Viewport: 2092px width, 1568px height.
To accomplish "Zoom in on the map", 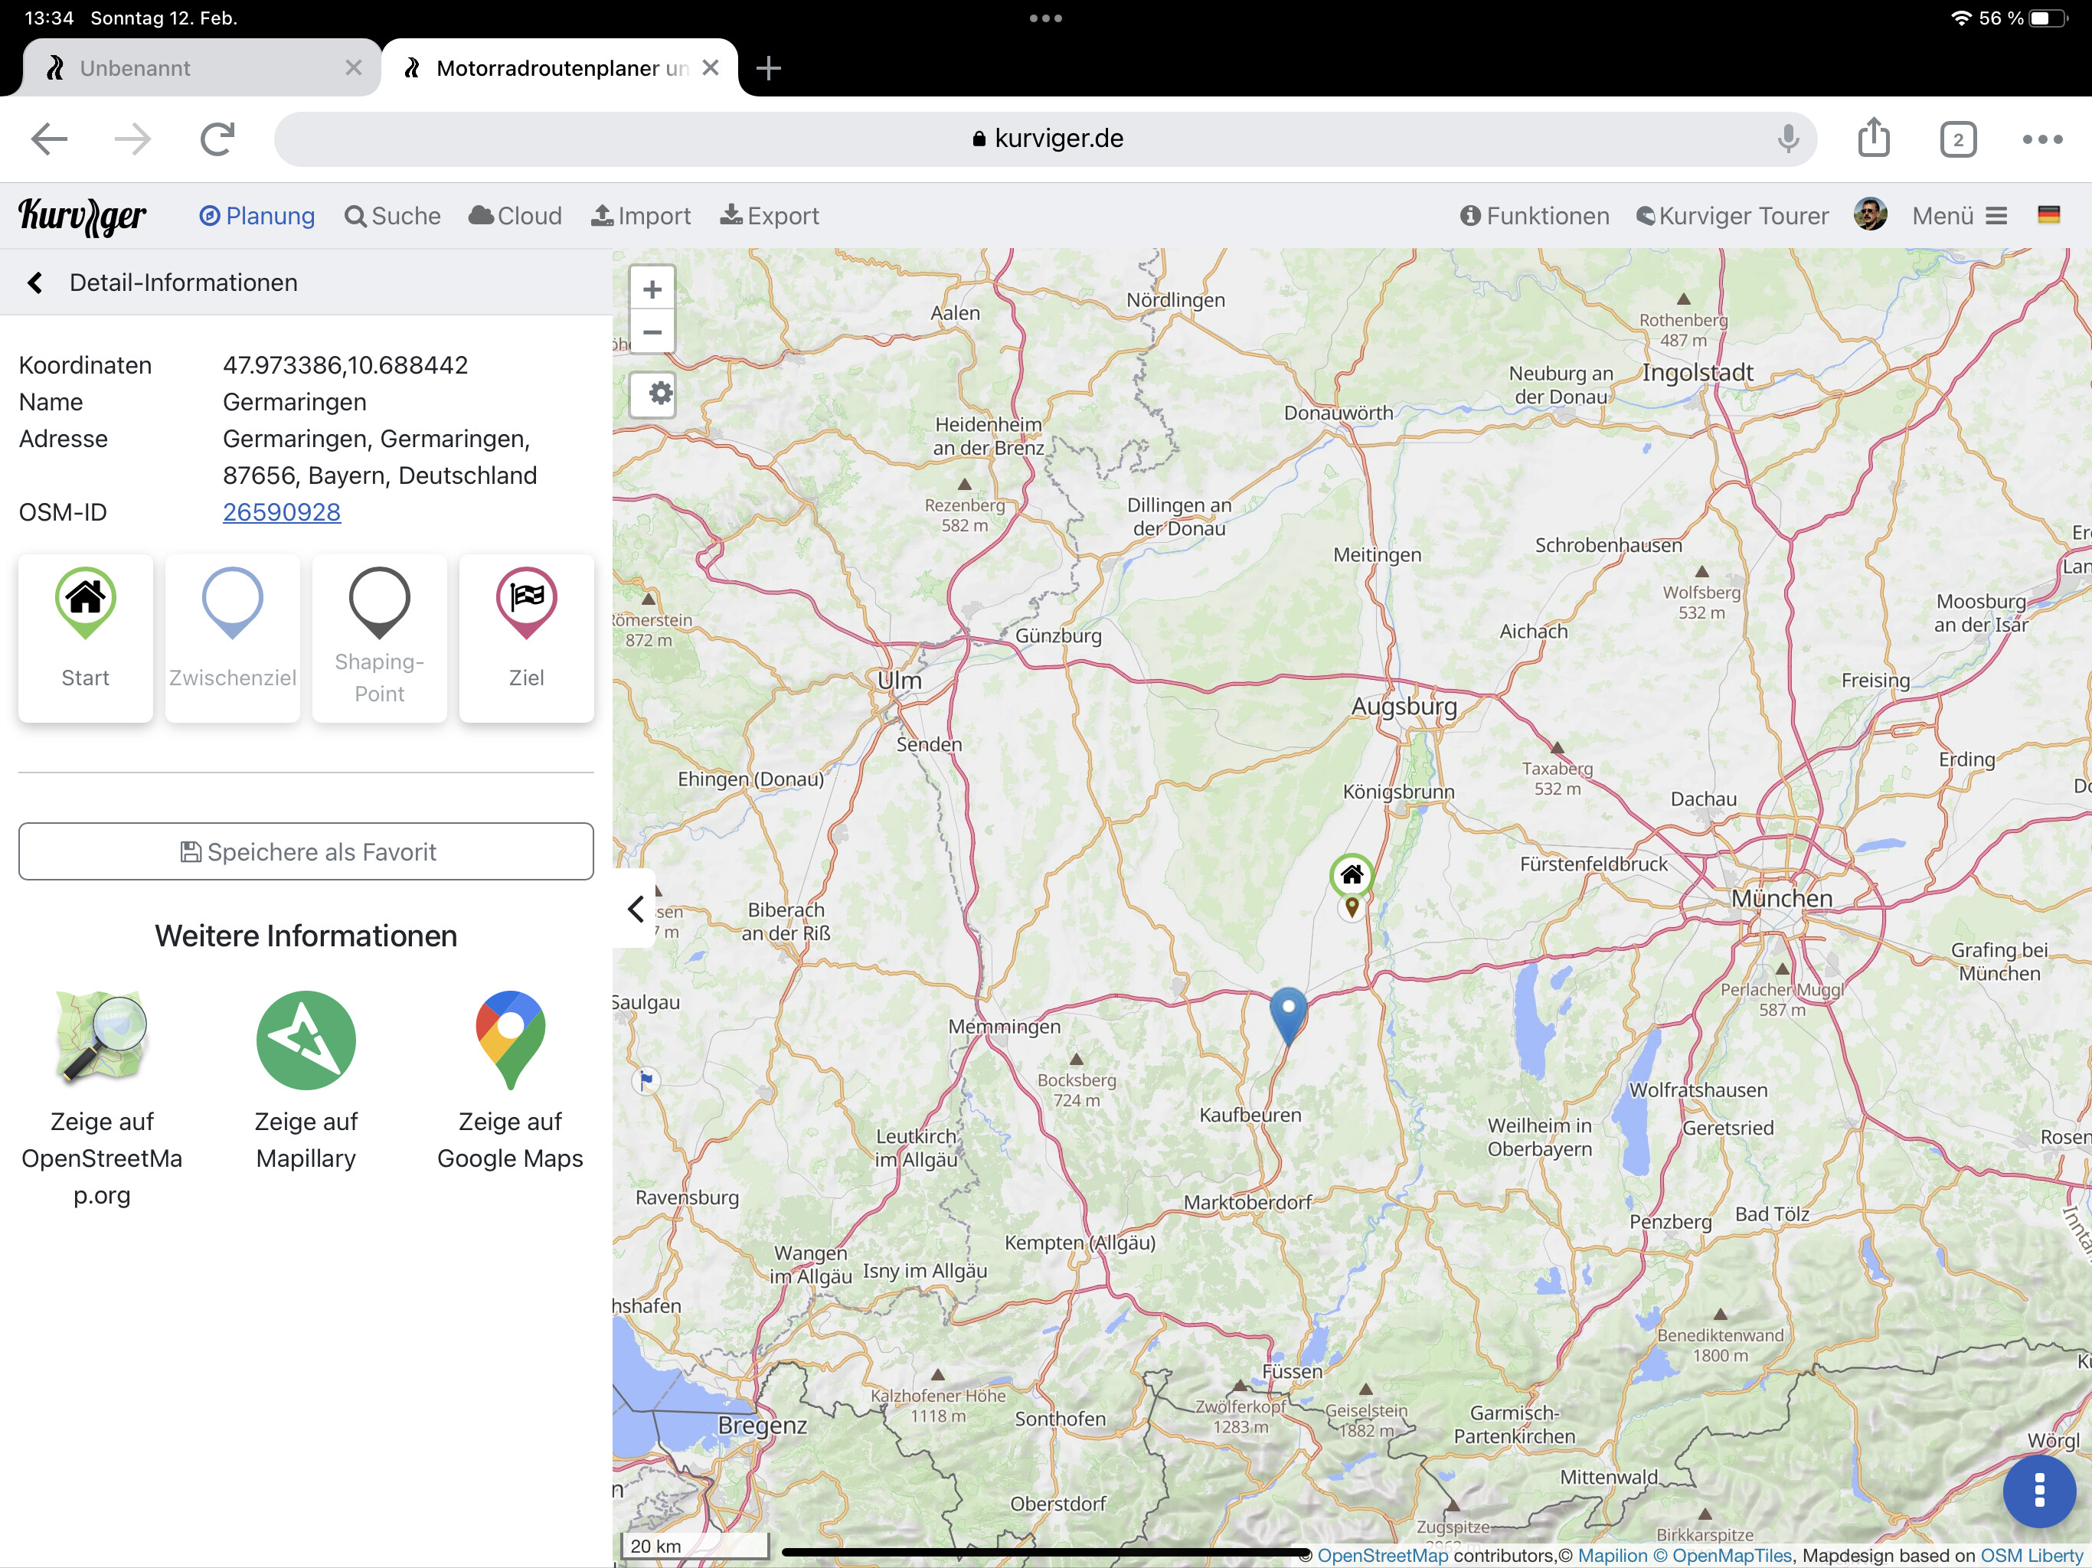I will [652, 289].
